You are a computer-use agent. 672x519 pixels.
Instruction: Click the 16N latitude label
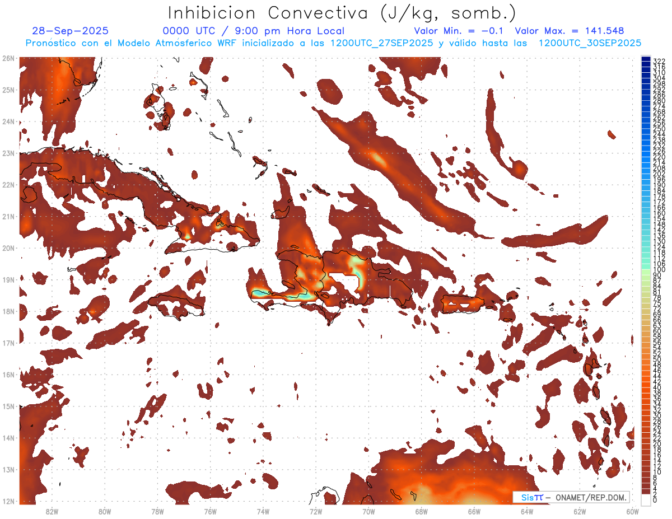pyautogui.click(x=8, y=375)
